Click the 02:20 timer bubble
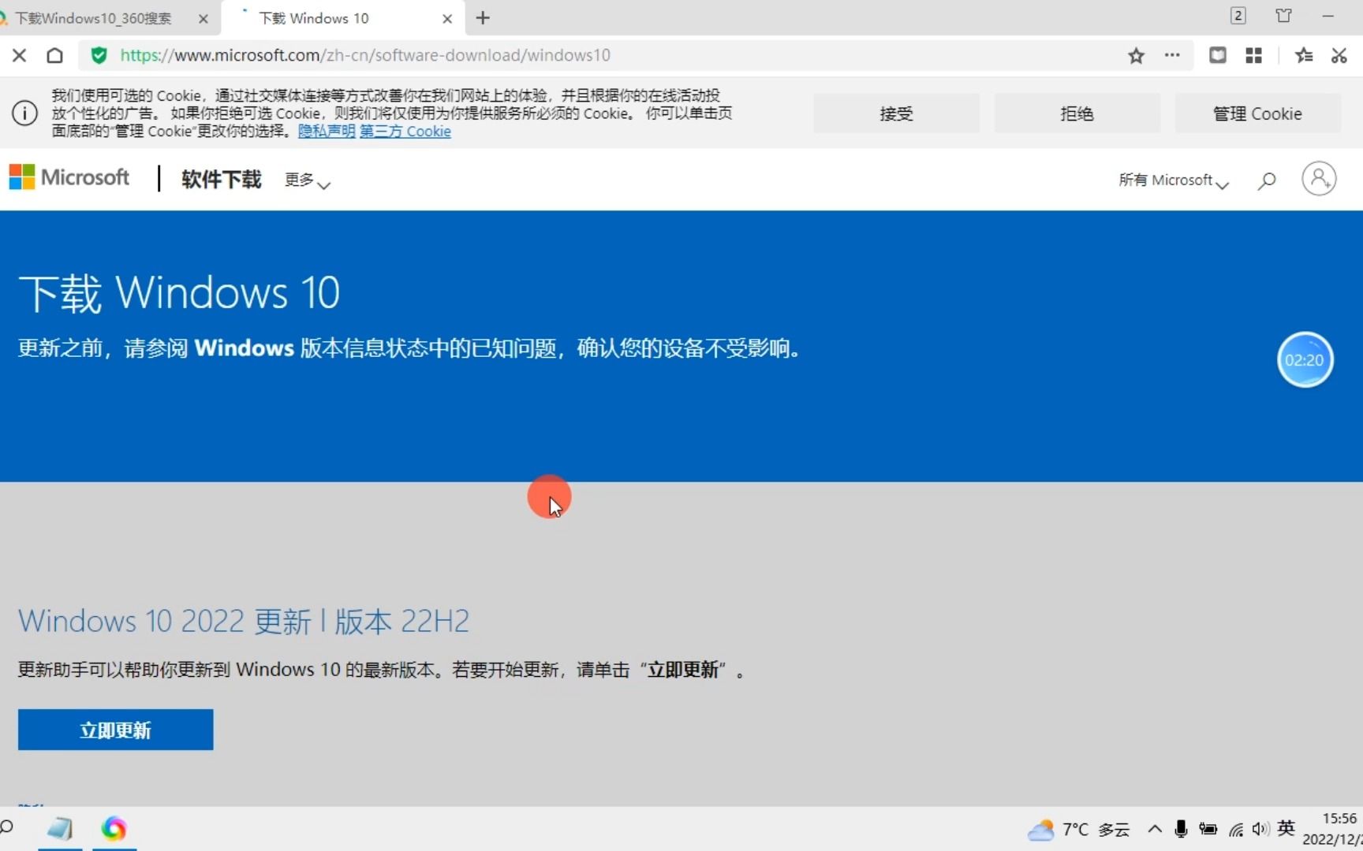The width and height of the screenshot is (1363, 851). pyautogui.click(x=1305, y=360)
